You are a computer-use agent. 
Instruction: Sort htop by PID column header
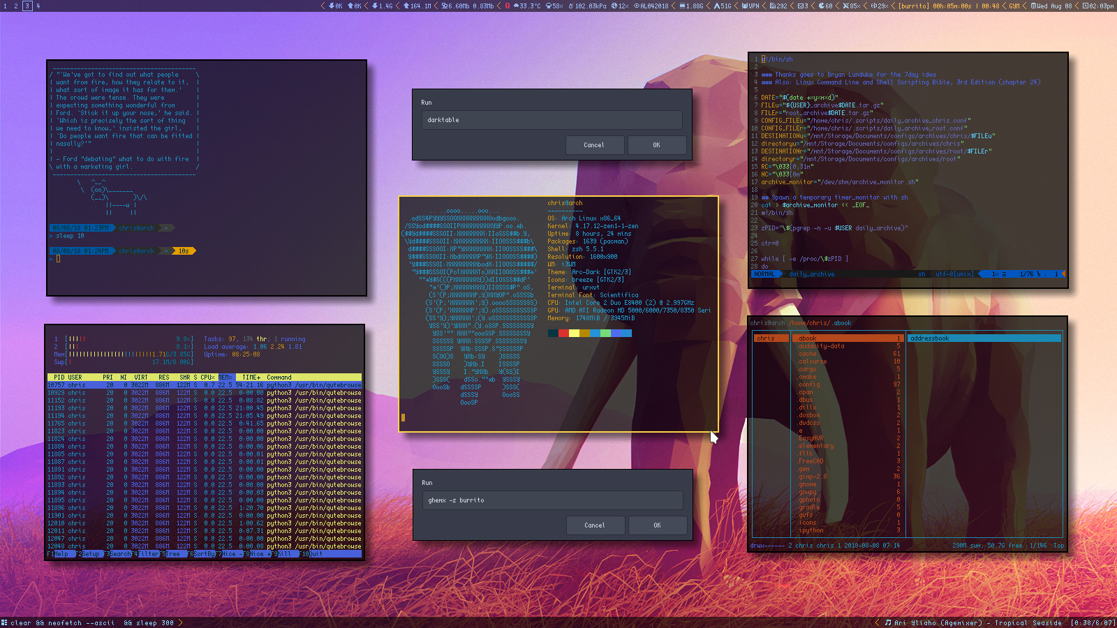coord(58,377)
